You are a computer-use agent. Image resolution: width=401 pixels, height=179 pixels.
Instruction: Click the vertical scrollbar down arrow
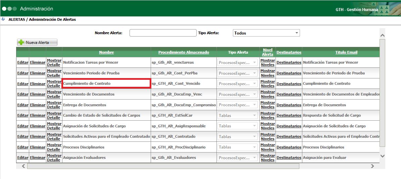click(x=382, y=156)
